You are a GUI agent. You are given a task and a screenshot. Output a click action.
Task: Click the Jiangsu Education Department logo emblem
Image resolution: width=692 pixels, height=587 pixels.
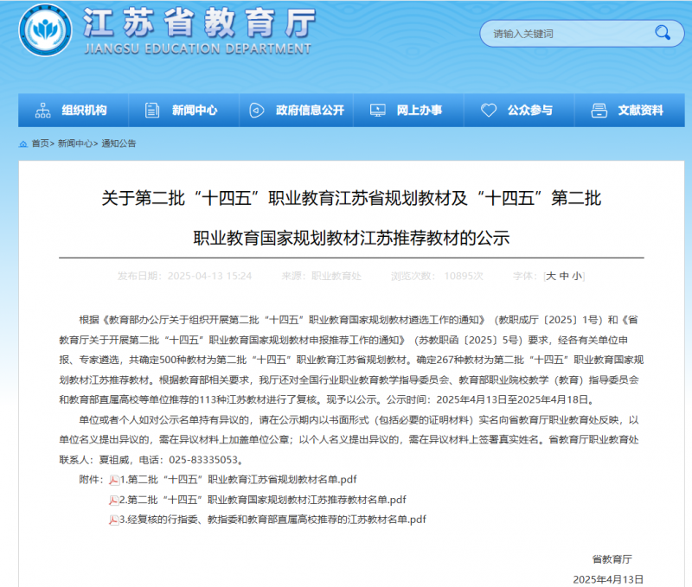tap(46, 31)
